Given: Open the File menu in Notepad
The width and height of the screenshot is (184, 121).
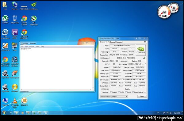Looking at the screenshot, I should click(x=22, y=47).
